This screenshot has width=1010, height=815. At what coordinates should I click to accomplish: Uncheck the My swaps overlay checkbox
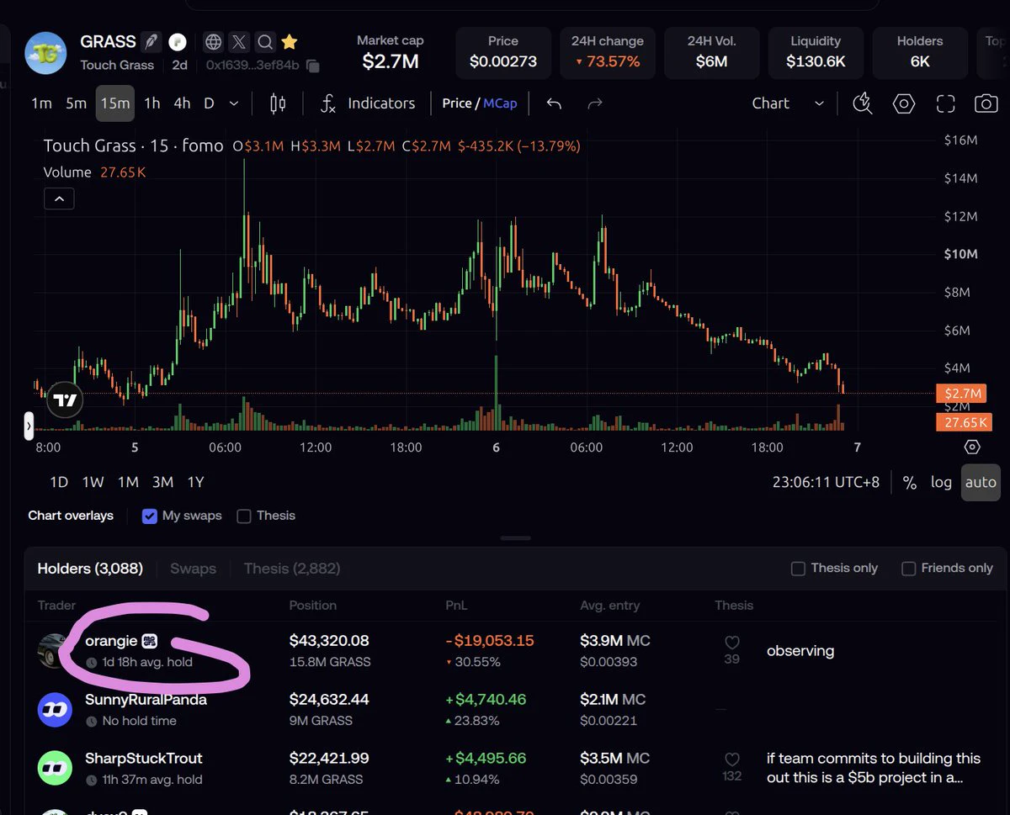click(150, 516)
